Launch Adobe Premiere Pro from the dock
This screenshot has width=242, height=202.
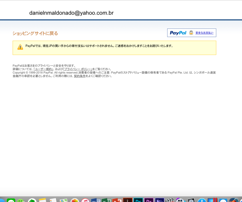point(149,200)
